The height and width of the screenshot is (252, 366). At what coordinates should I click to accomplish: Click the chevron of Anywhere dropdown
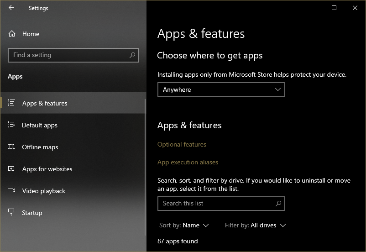tap(278, 89)
